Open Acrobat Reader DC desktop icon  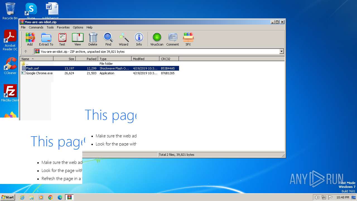pyautogui.click(x=10, y=40)
